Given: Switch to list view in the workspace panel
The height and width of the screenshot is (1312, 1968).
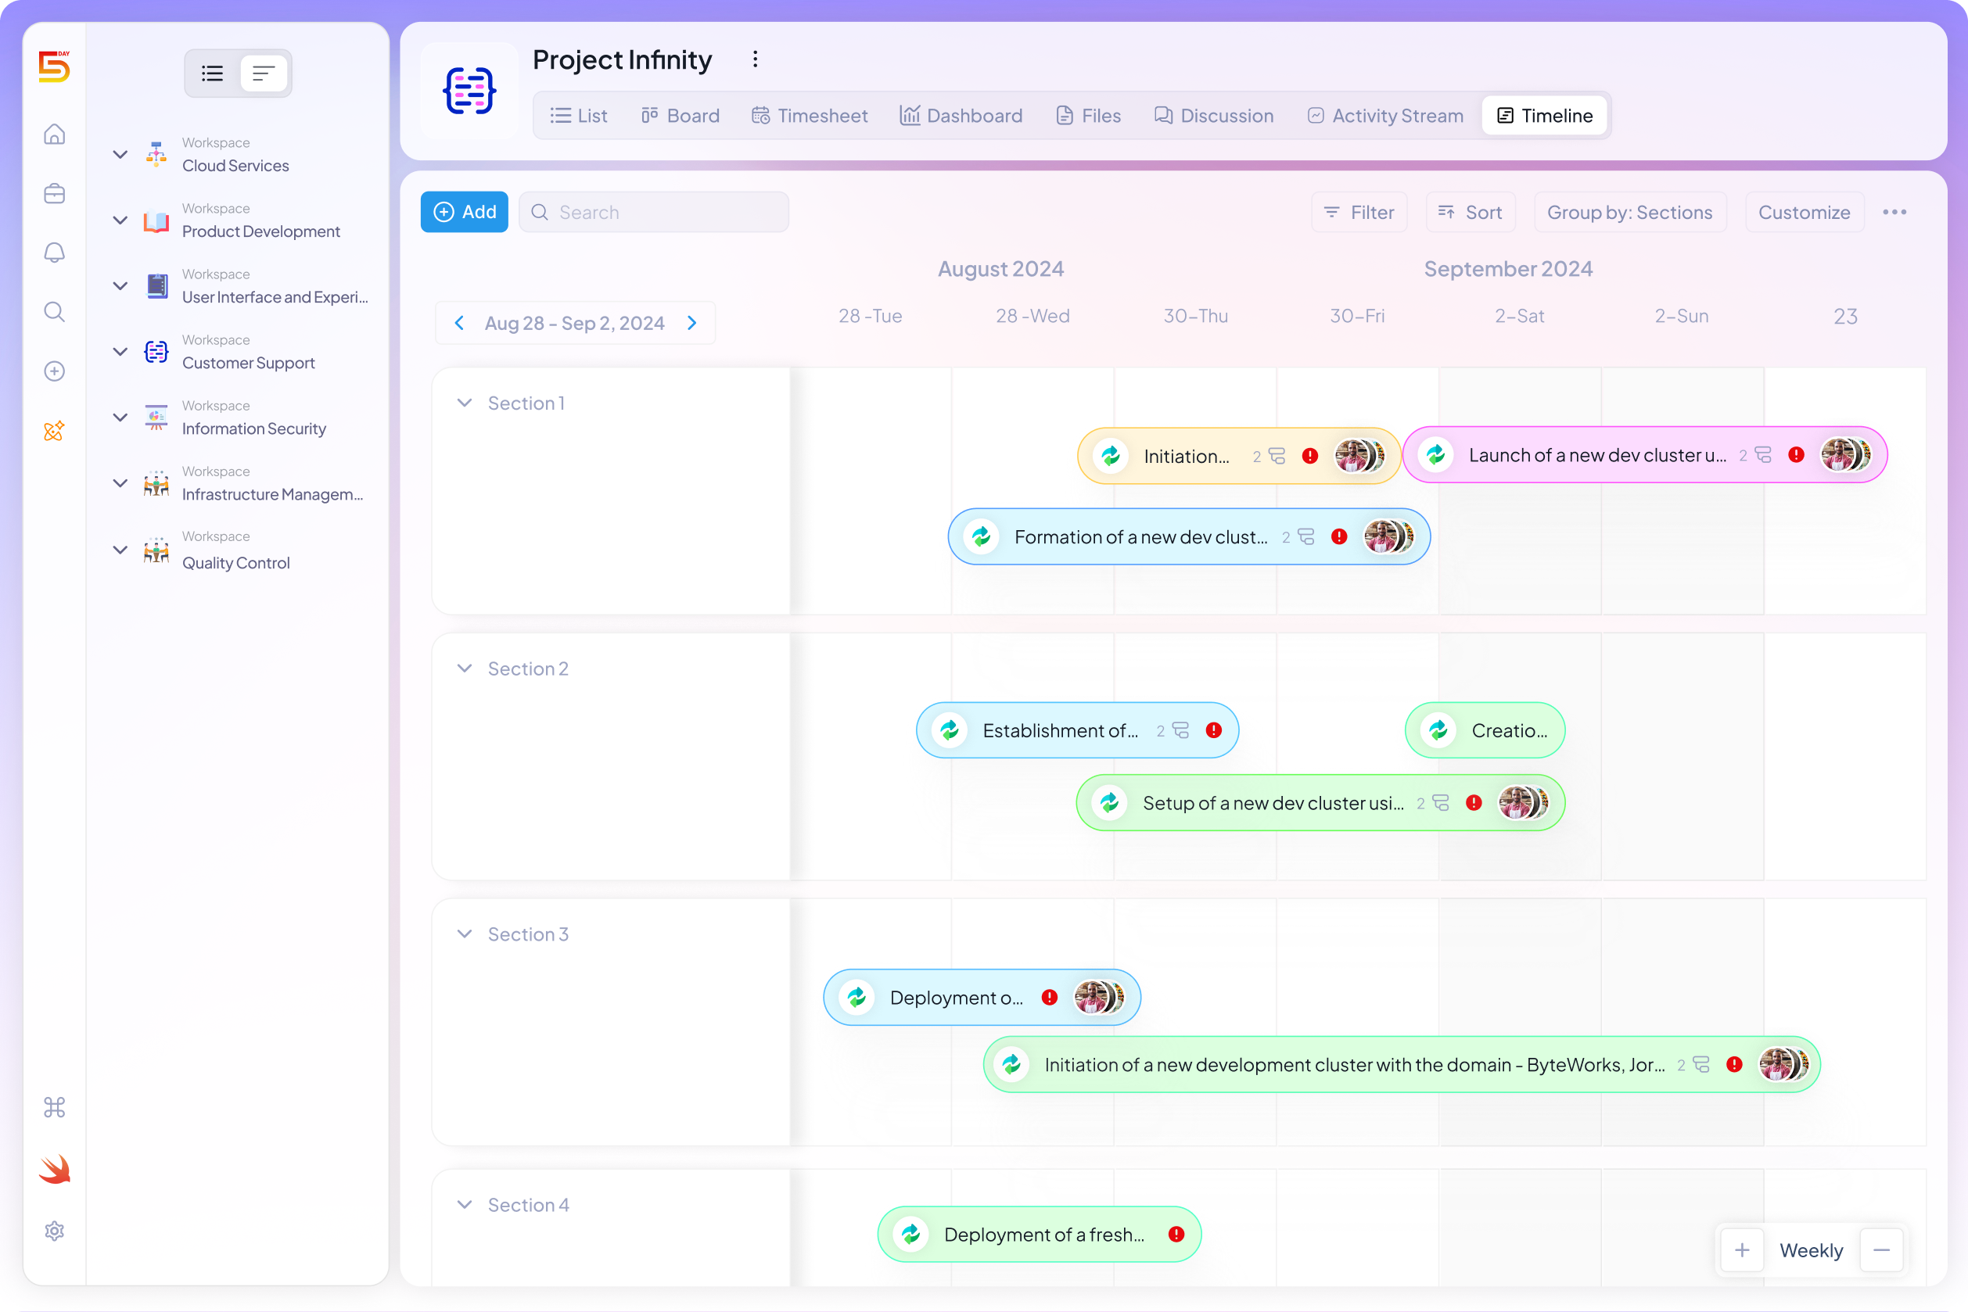Looking at the screenshot, I should point(211,73).
